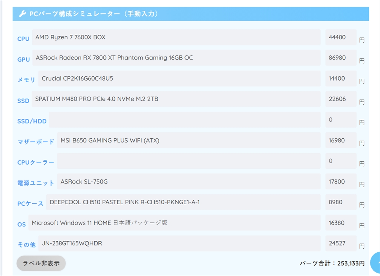Click the CPUクーラー label
Viewport: 380px width, 276px height.
[36, 162]
